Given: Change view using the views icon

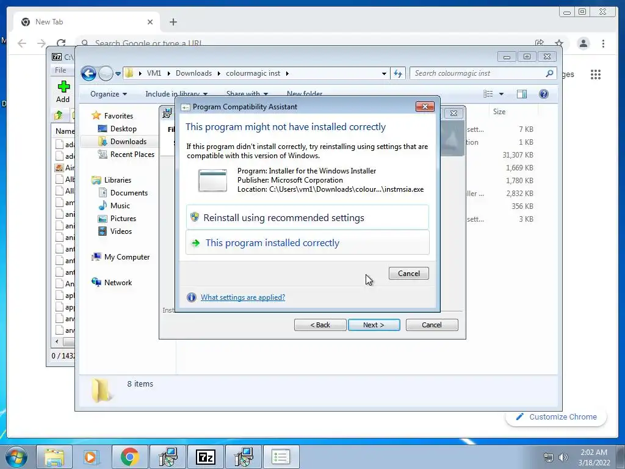Looking at the screenshot, I should coord(488,94).
